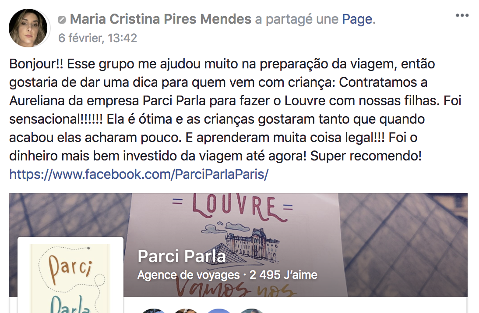Click the "2 495 J'aime" like count
This screenshot has height=313, width=479.
tap(283, 275)
